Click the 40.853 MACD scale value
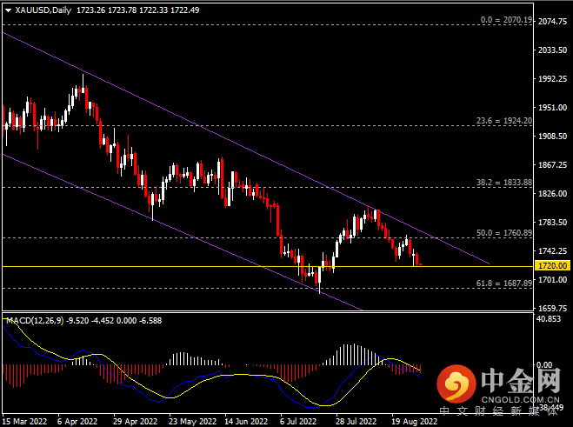 point(549,319)
